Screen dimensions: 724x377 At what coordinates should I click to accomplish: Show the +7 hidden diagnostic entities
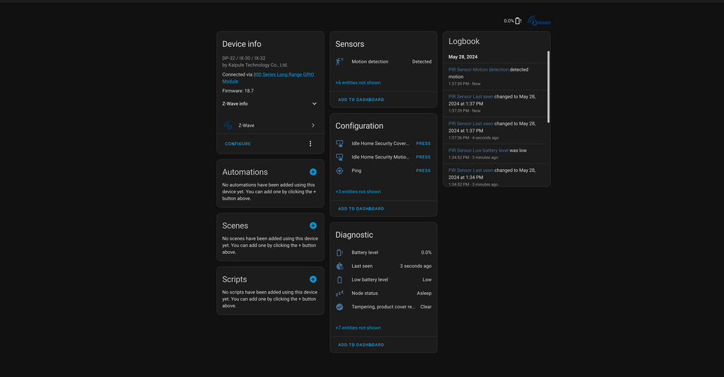coord(358,328)
